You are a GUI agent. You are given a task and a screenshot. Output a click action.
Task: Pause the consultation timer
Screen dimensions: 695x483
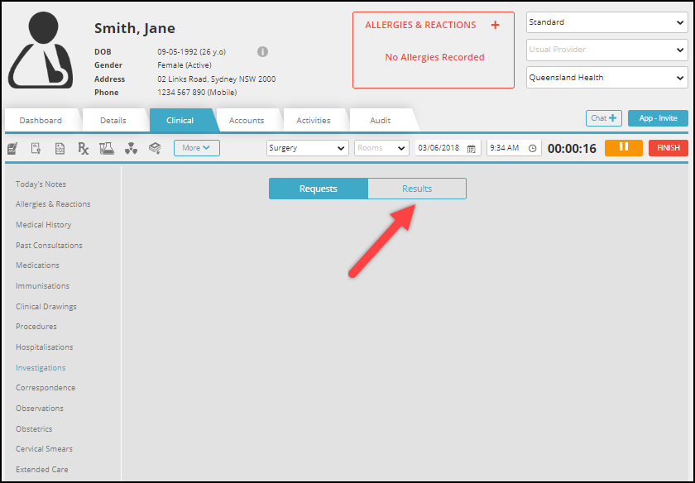(x=624, y=147)
